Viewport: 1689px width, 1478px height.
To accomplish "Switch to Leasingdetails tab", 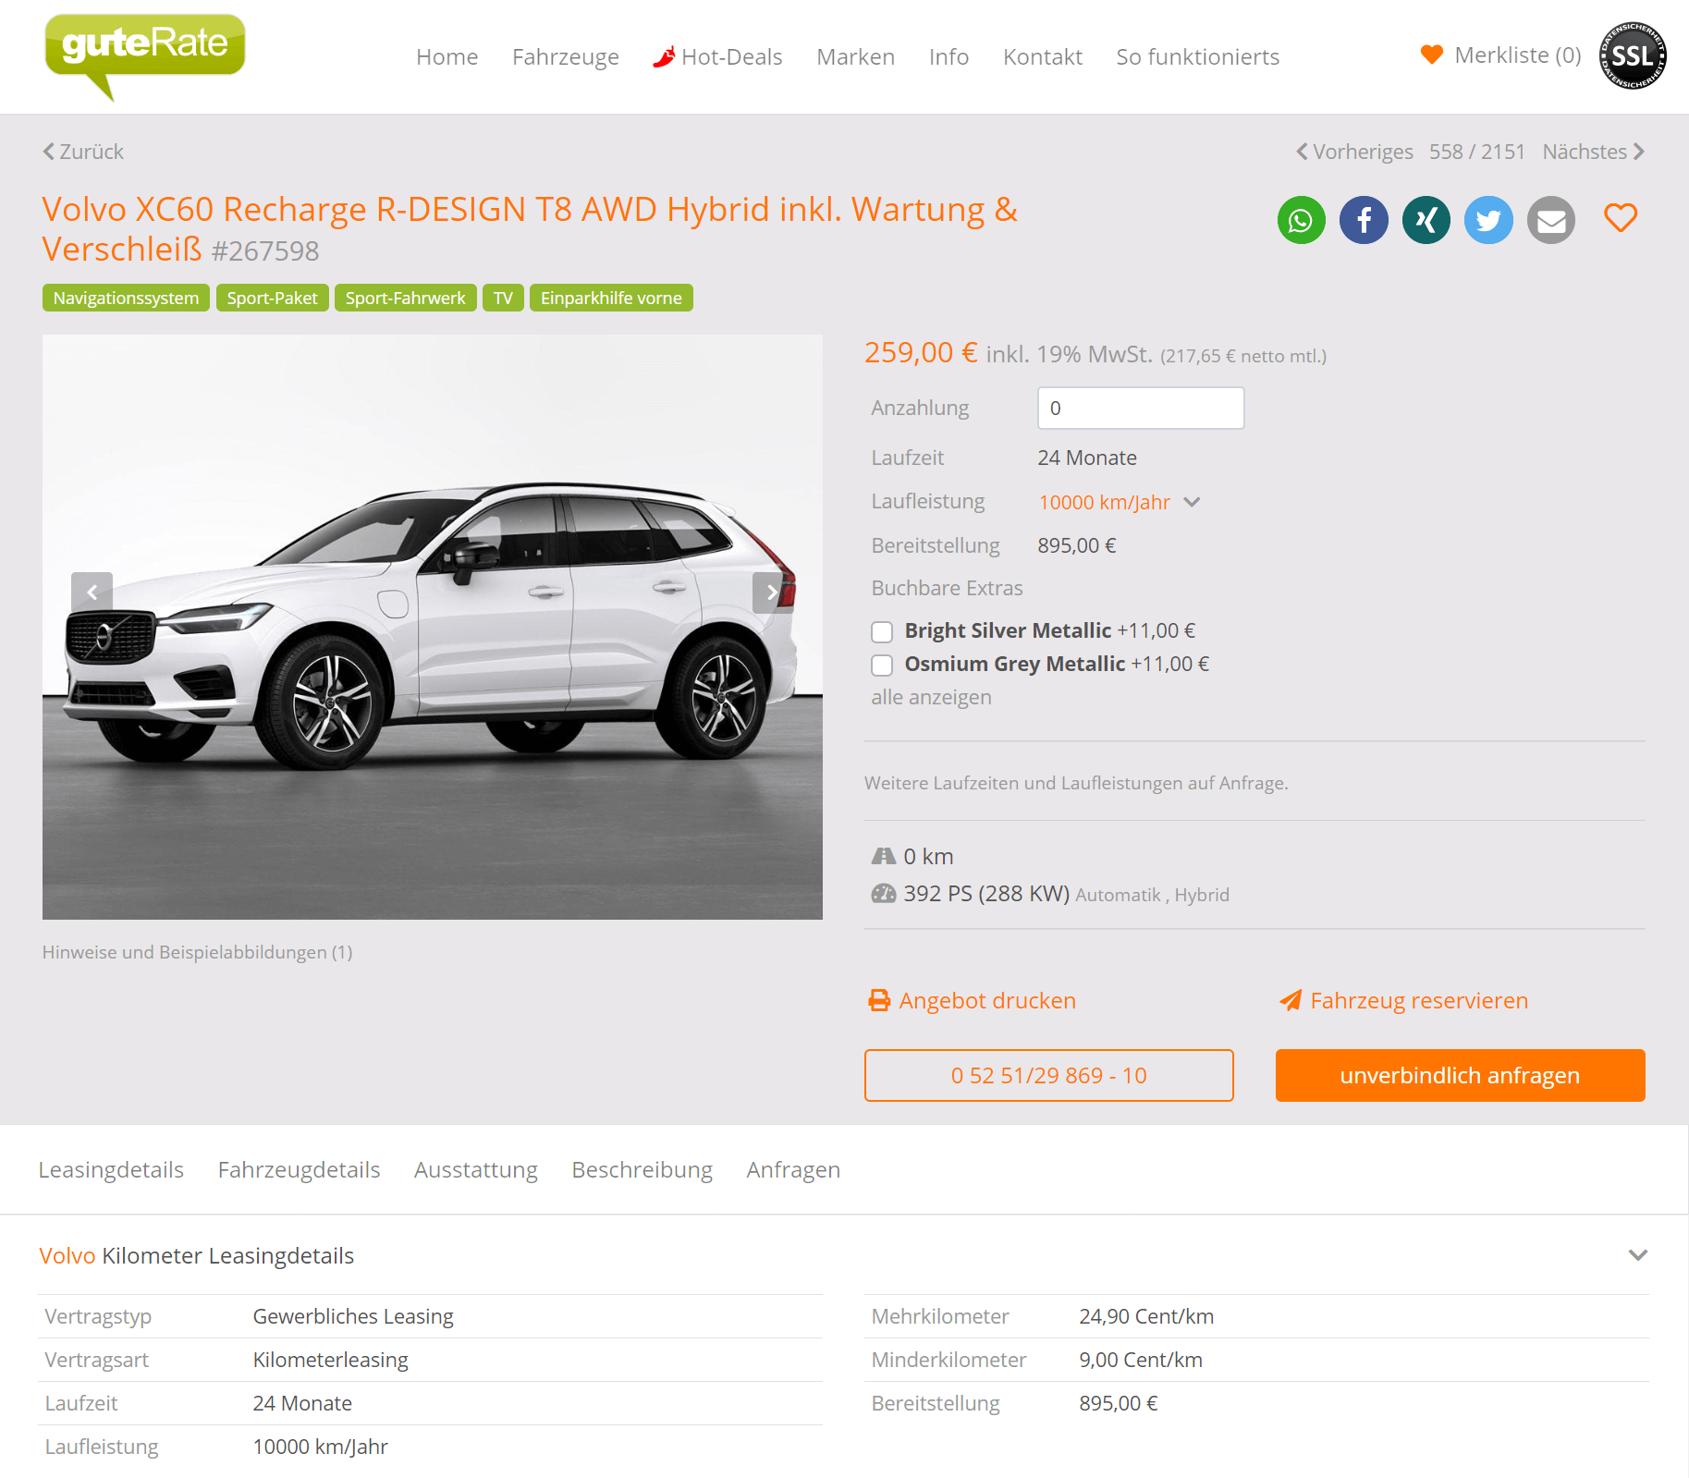I will click(x=111, y=1170).
